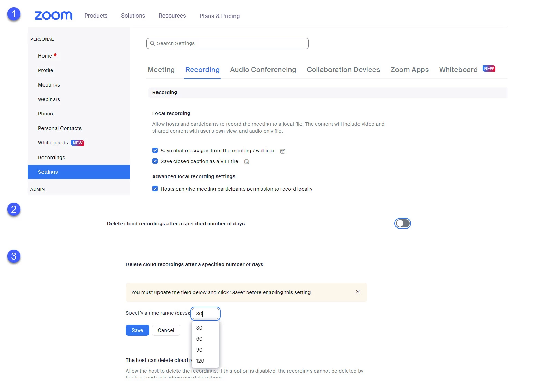This screenshot has height=385, width=535.
Task: Open Personal Contacts in the sidebar
Action: tap(60, 128)
